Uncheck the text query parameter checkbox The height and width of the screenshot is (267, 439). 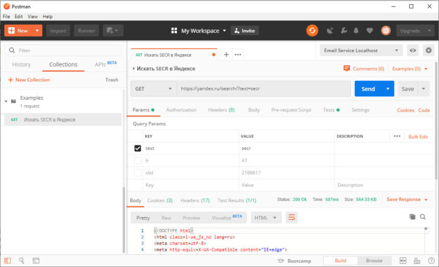click(x=138, y=148)
